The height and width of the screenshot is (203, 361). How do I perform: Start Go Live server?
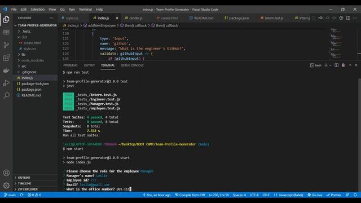point(315,195)
